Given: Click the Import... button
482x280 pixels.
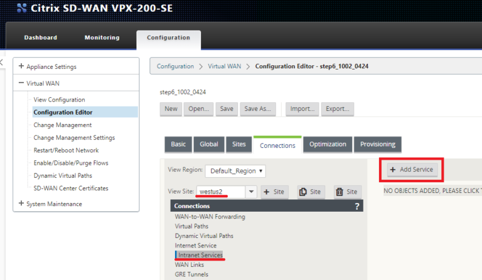Looking at the screenshot, I should [x=302, y=109].
